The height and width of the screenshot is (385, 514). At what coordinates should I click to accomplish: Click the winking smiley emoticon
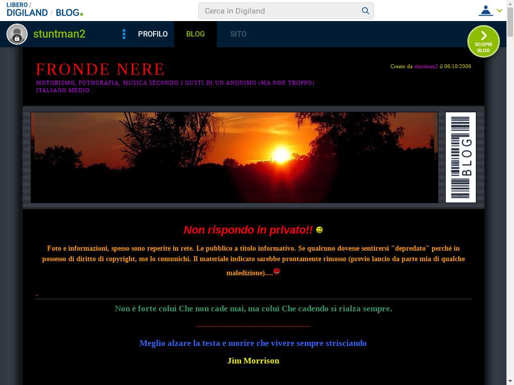pos(319,230)
